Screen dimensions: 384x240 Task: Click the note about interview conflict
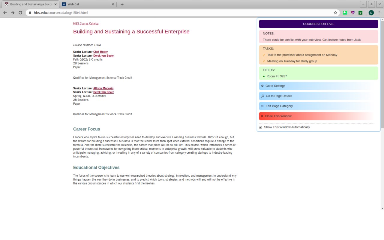(x=312, y=40)
